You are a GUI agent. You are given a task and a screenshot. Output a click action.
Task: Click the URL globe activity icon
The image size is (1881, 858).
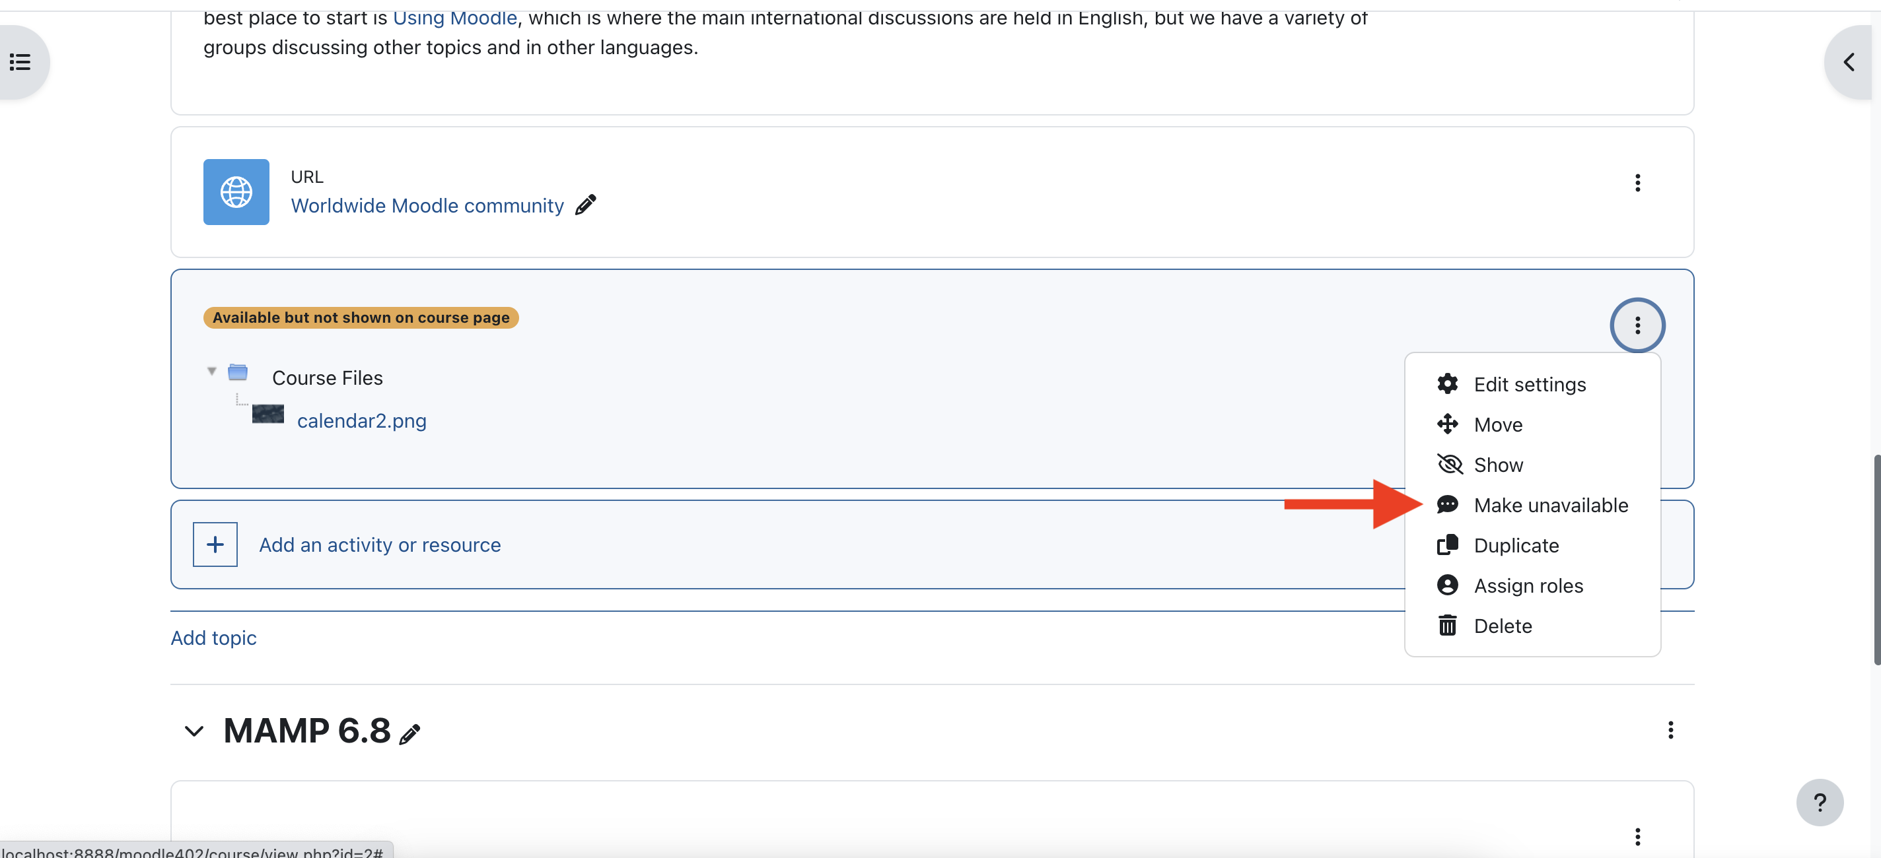[236, 192]
